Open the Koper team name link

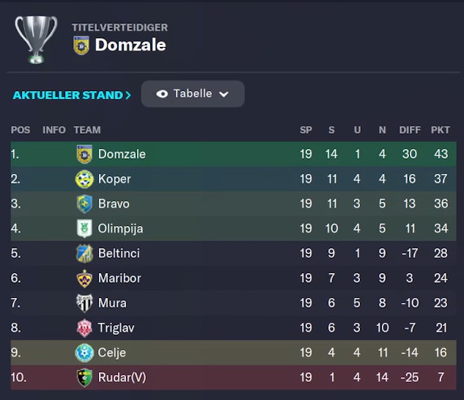[114, 179]
